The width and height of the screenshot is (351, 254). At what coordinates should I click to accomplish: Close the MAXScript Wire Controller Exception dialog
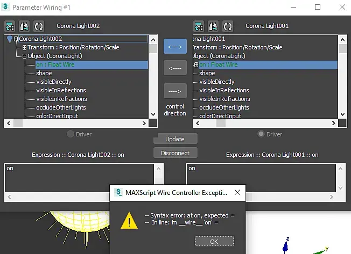(x=237, y=192)
